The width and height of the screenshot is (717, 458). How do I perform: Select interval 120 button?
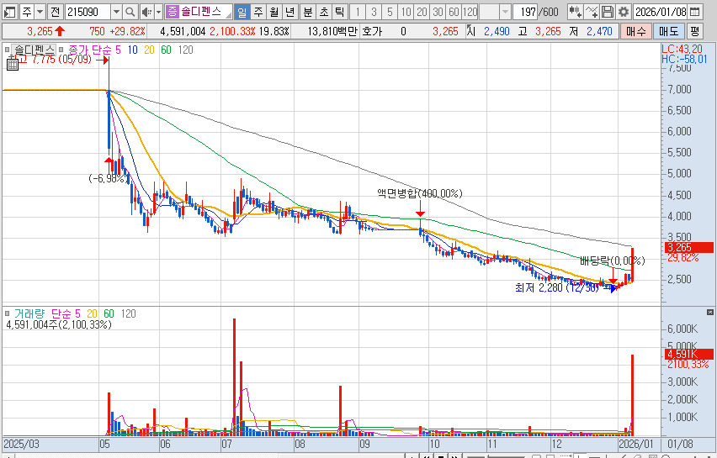tap(470, 12)
